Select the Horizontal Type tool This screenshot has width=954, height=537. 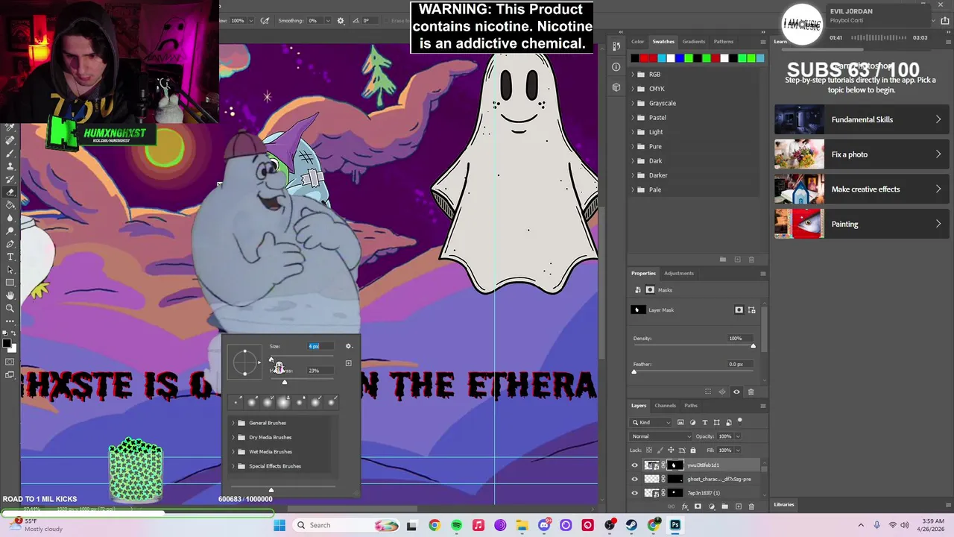[x=10, y=257]
